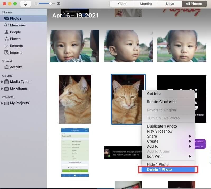Select the banking app screenshot thumbnail
Viewport: 211px width, 189px height.
(75, 152)
